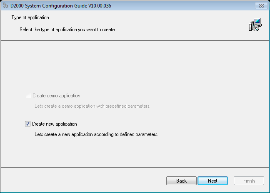Viewport: 270px width, 193px height.
Task: Click the new application defined parameters description
Action: pyautogui.click(x=96, y=134)
